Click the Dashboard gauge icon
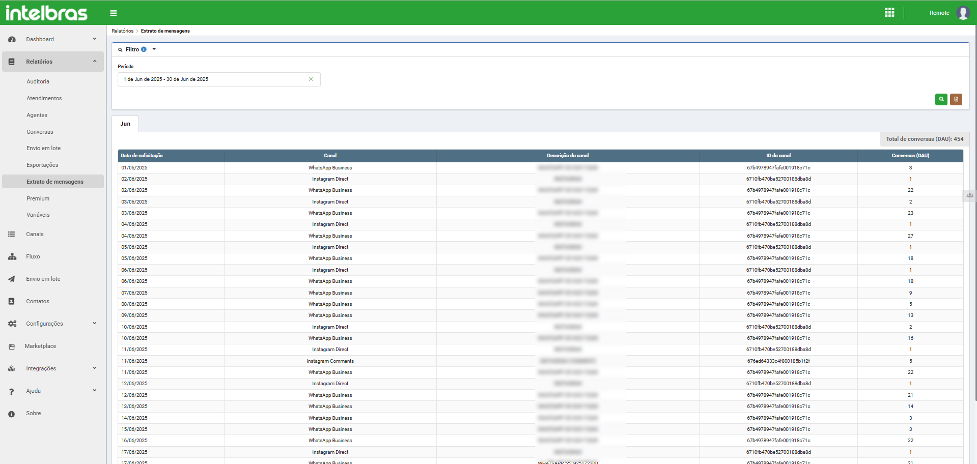 (x=12, y=39)
